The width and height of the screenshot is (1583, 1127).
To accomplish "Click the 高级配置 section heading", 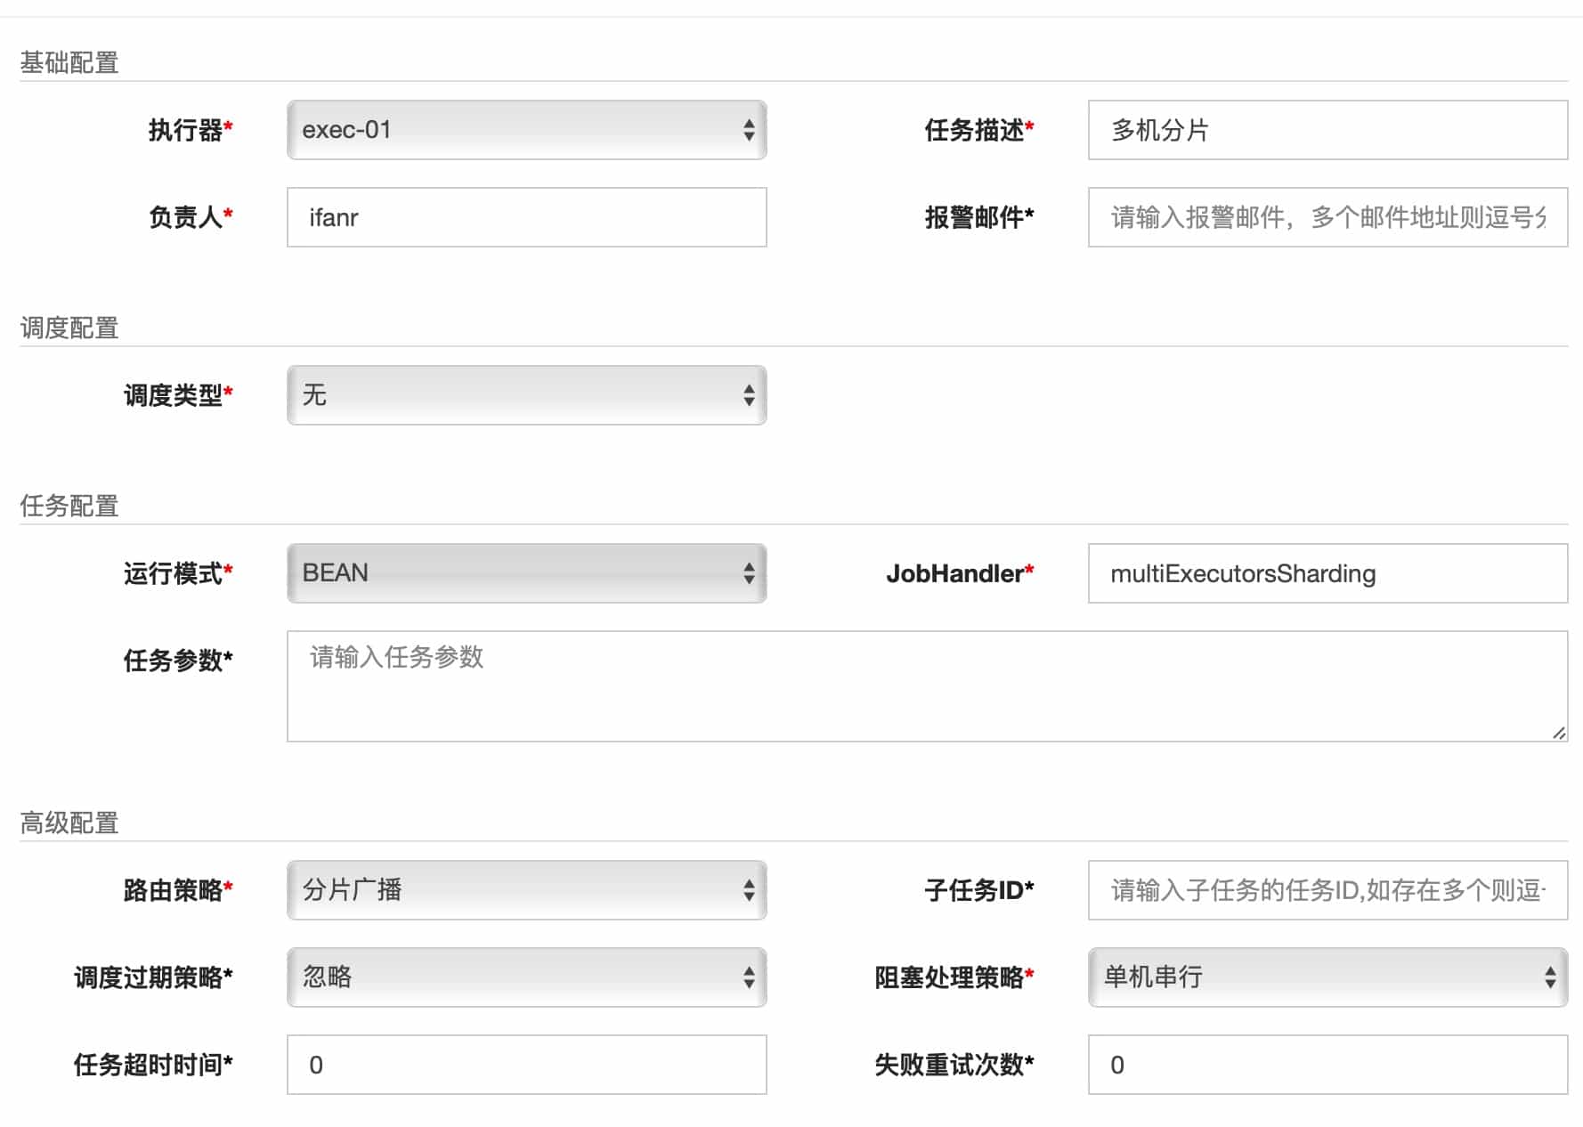I will (x=69, y=823).
